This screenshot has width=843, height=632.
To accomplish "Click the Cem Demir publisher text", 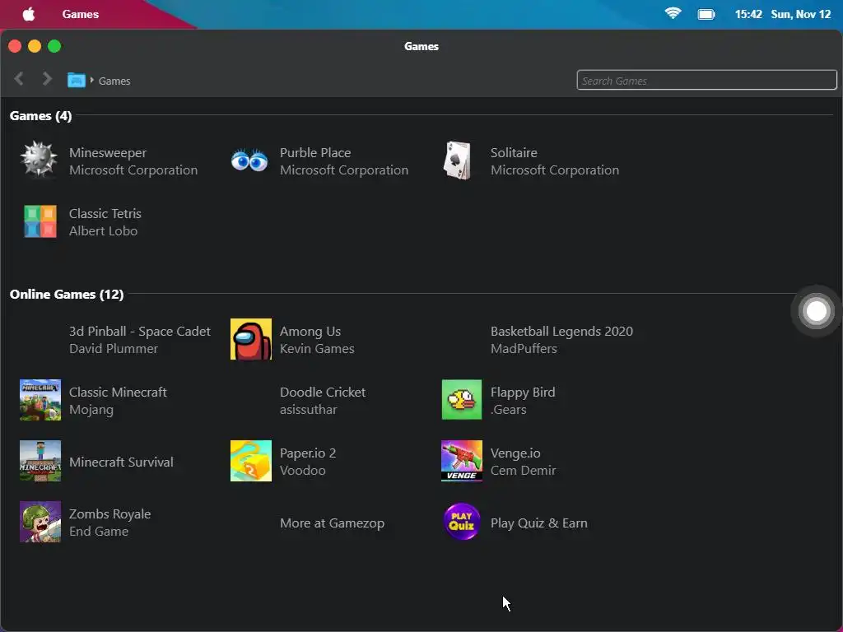I will click(523, 471).
